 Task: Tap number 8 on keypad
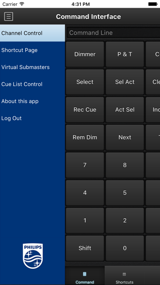[x=125, y=165]
